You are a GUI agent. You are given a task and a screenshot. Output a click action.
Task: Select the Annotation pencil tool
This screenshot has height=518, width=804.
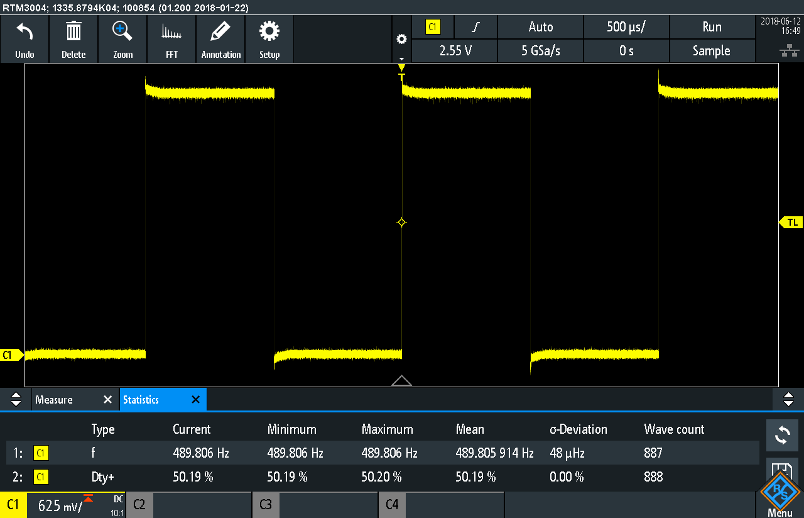pyautogui.click(x=220, y=31)
